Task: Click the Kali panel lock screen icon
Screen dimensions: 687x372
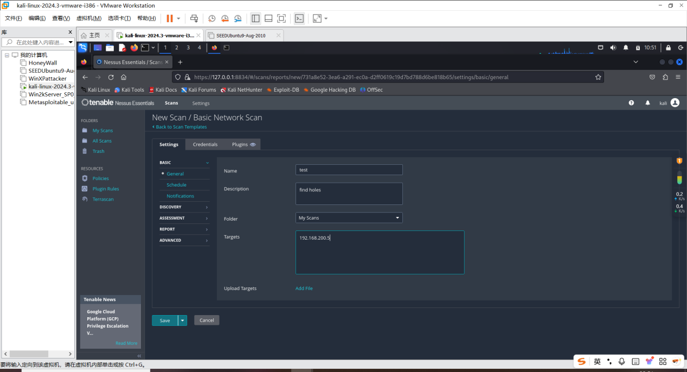Action: click(x=668, y=48)
